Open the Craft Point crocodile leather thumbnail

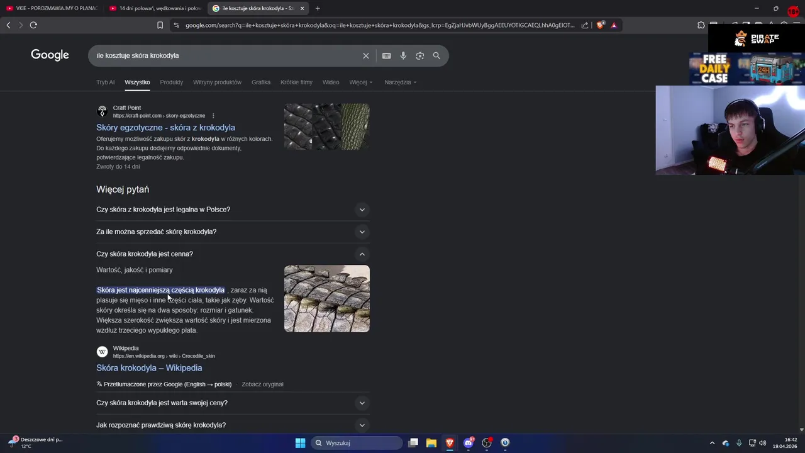[x=326, y=126]
